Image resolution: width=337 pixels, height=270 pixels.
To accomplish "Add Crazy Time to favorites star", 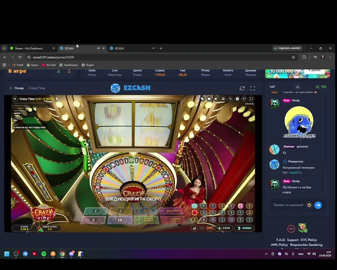I will click(57, 99).
